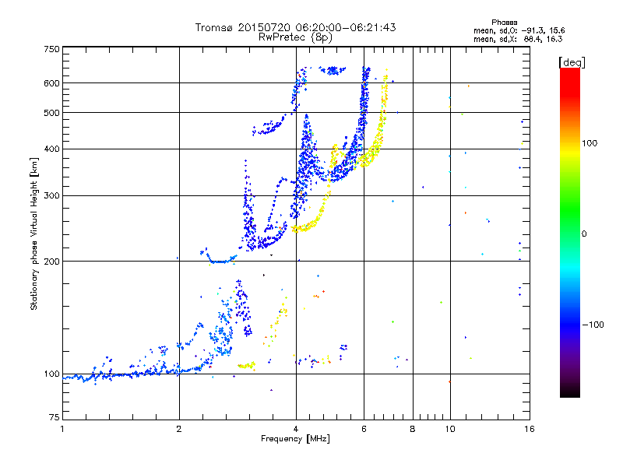This screenshot has width=623, height=467.
Task: Click the 'Phases' header text
Action: click(504, 23)
